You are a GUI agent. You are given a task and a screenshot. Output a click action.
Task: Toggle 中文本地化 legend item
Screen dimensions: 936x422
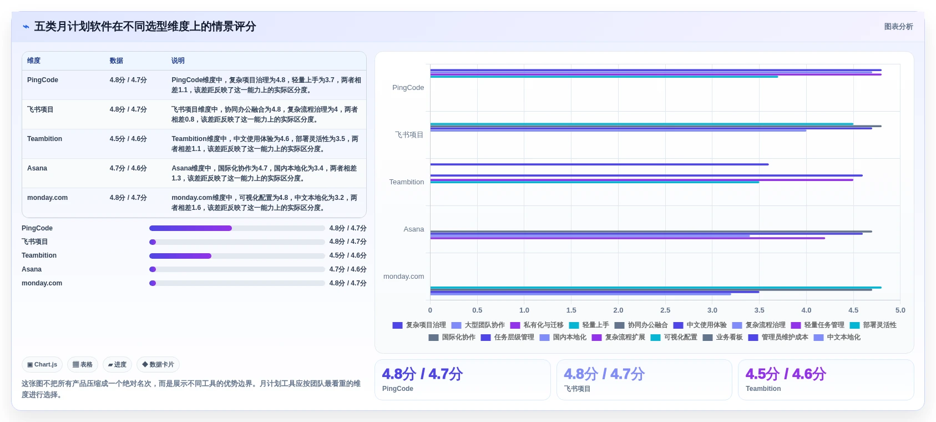(x=837, y=338)
